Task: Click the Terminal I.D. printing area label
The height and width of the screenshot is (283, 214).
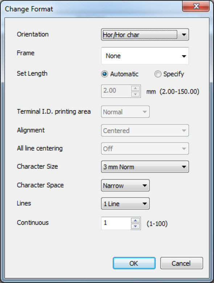Action: 54,111
